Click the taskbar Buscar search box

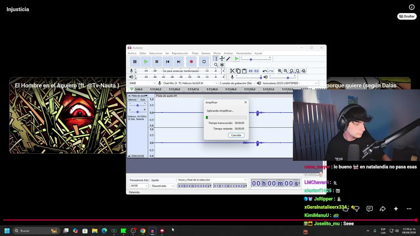(x=36, y=231)
